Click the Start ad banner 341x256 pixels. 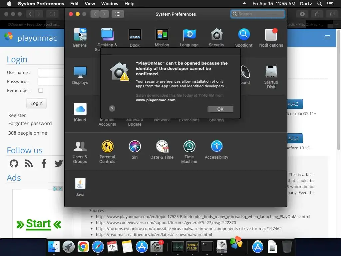(39, 224)
